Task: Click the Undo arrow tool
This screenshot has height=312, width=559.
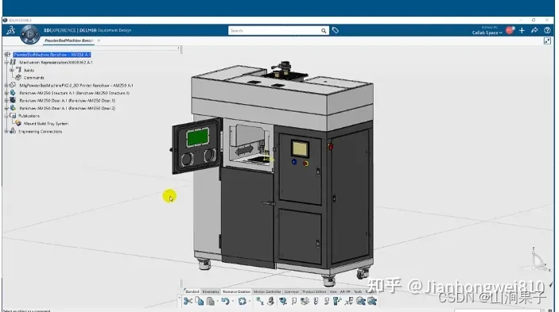Action: (225, 302)
